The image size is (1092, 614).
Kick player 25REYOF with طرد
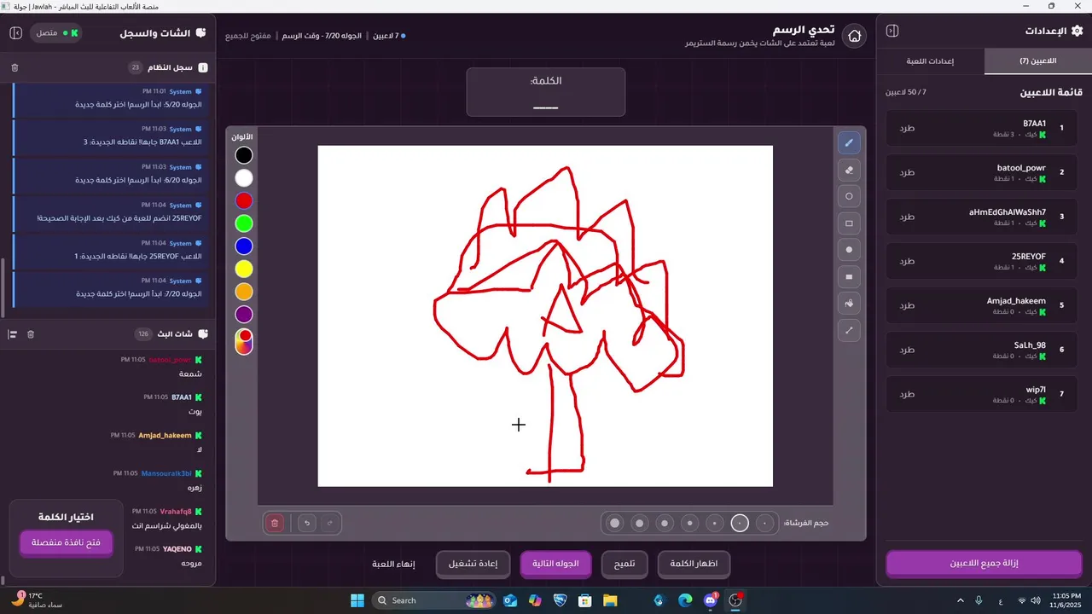coord(907,261)
